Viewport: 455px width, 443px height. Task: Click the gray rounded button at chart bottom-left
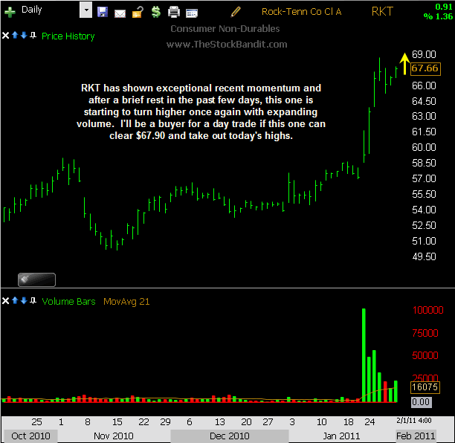(36, 279)
